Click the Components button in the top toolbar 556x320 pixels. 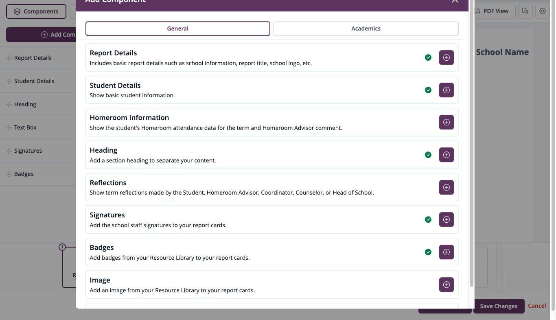pyautogui.click(x=36, y=11)
